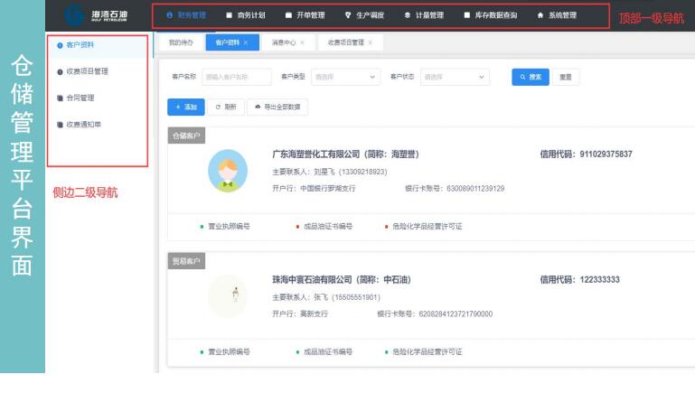Open the 客户类型 dropdown
Image resolution: width=695 pixels, height=393 pixels.
pyautogui.click(x=346, y=78)
